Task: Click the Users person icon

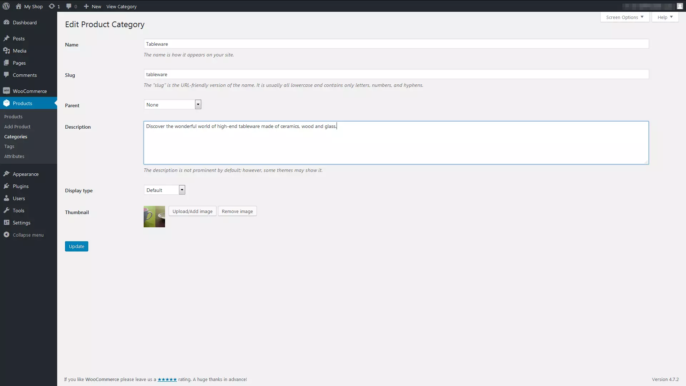Action: tap(6, 198)
